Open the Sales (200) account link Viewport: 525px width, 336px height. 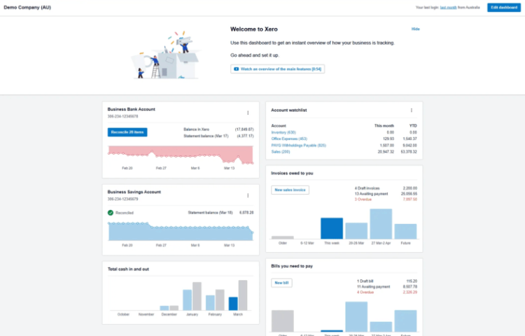(x=281, y=151)
